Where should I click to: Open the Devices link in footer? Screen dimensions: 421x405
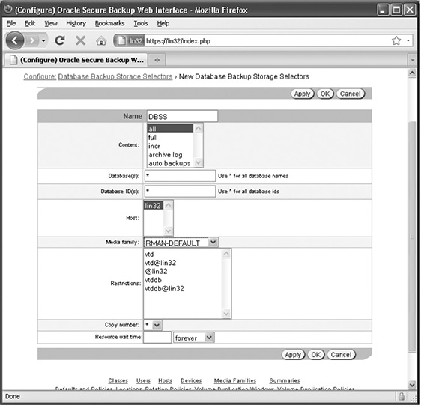191,380
